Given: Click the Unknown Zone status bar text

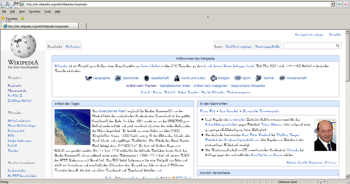Looking at the screenshot, I should [288, 182].
